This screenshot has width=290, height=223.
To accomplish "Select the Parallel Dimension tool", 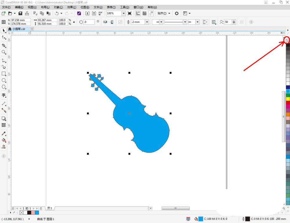I will click(x=3, y=104).
